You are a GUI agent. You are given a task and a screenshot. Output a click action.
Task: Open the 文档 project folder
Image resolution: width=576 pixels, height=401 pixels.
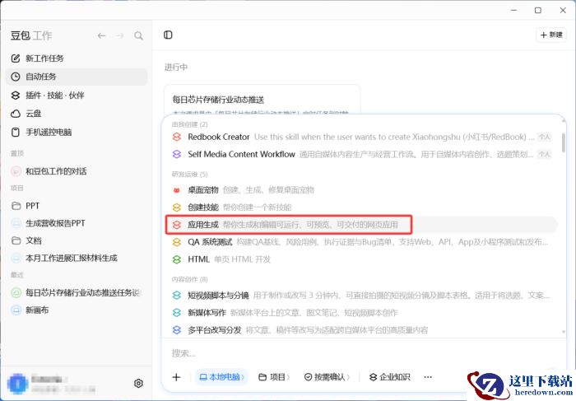pyautogui.click(x=77, y=240)
